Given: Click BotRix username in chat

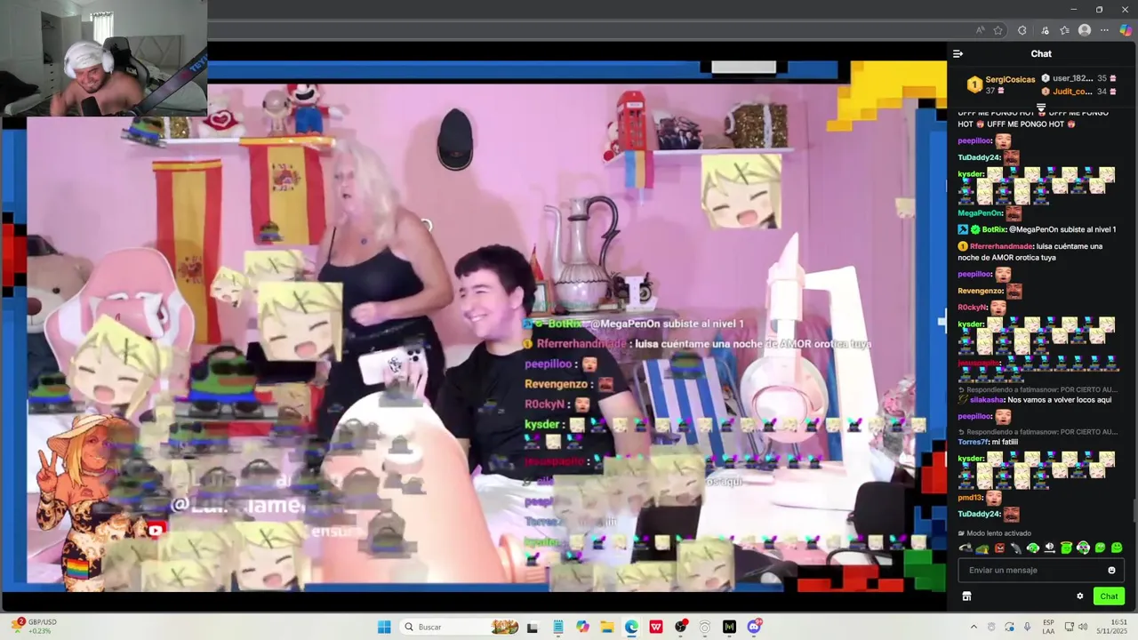Looking at the screenshot, I should coord(994,229).
